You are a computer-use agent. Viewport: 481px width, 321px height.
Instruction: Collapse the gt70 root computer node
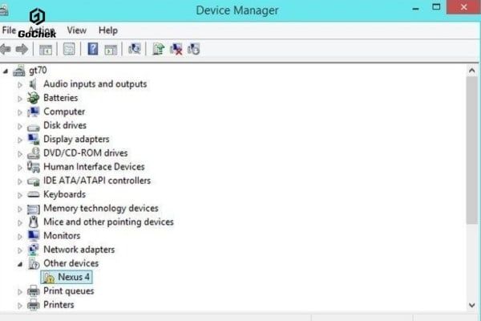[x=6, y=71]
